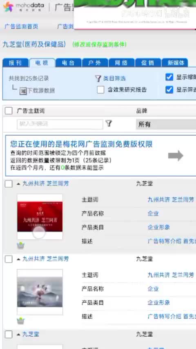Enable the 含效果研究报告 checkbox
This screenshot has width=196, height=349.
100,90
